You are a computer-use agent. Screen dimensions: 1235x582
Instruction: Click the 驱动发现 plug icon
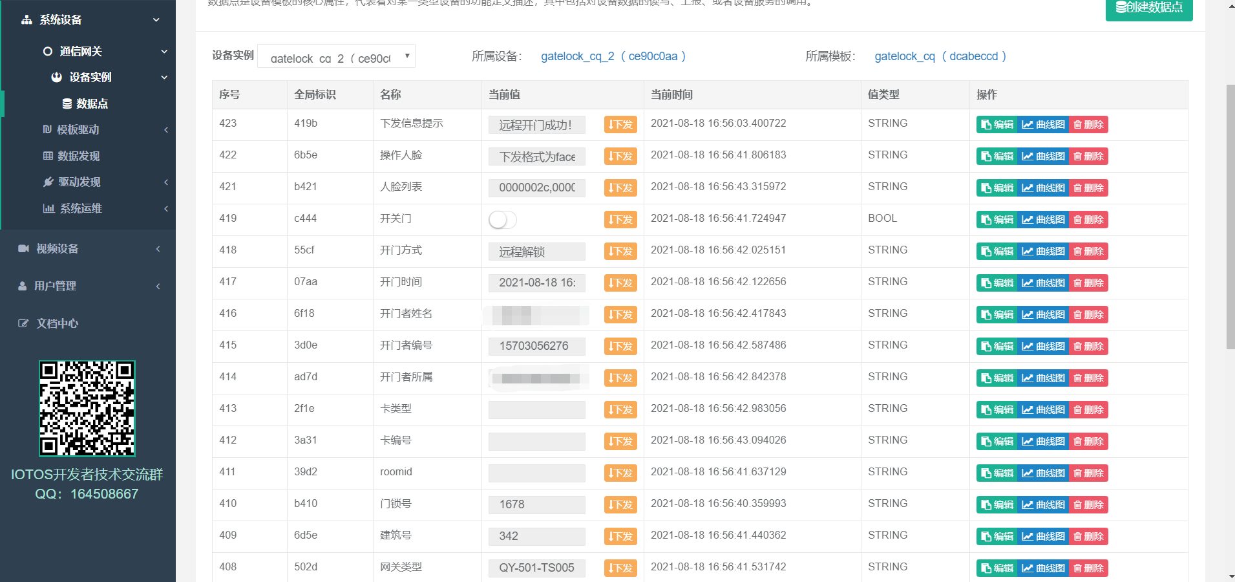pyautogui.click(x=48, y=182)
